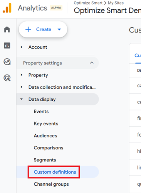Screen dimensions: 141x193
Task: Expand the Account section arrow
Action: coord(22,47)
